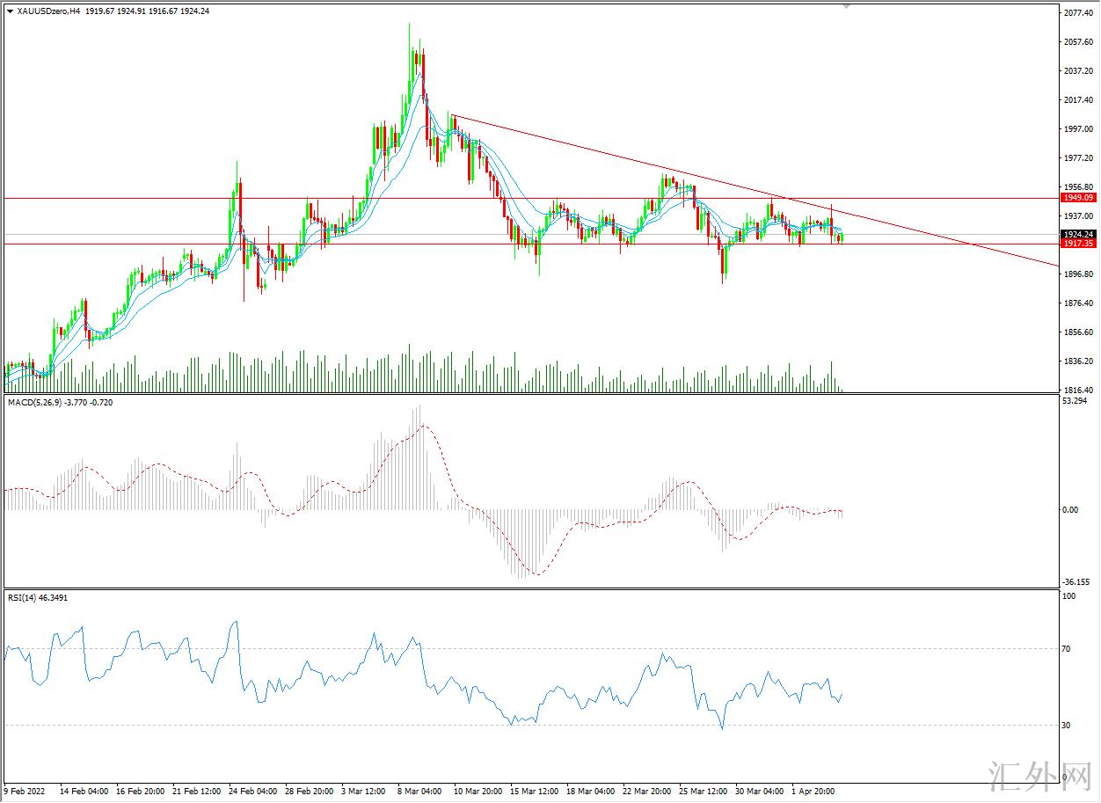Viewport: 1101px width, 803px height.
Task: Click the 1937.00 price axis label
Action: [x=1077, y=216]
